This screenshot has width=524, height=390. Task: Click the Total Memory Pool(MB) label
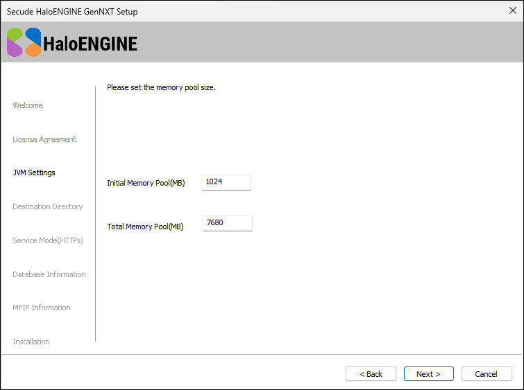tap(145, 227)
